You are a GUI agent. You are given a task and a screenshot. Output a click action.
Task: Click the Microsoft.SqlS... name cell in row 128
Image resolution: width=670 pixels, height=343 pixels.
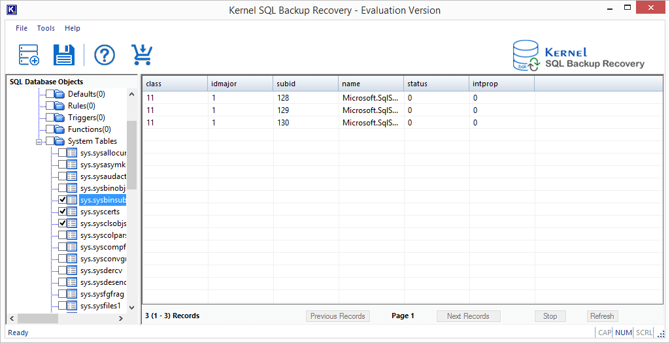click(371, 98)
